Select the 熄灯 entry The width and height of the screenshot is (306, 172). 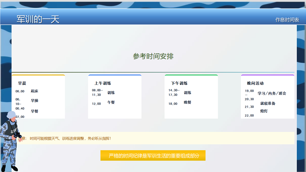tap(264, 111)
